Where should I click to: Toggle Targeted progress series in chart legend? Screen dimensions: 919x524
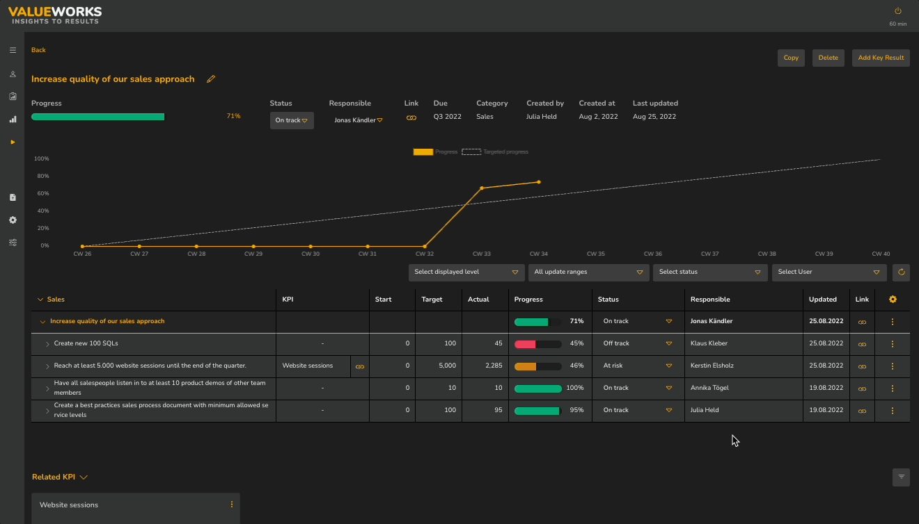coord(471,152)
